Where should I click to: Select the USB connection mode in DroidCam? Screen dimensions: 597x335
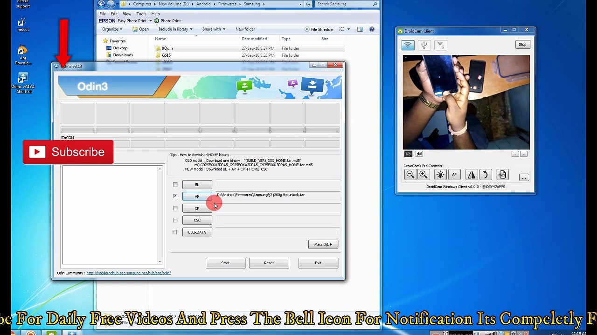tap(424, 45)
